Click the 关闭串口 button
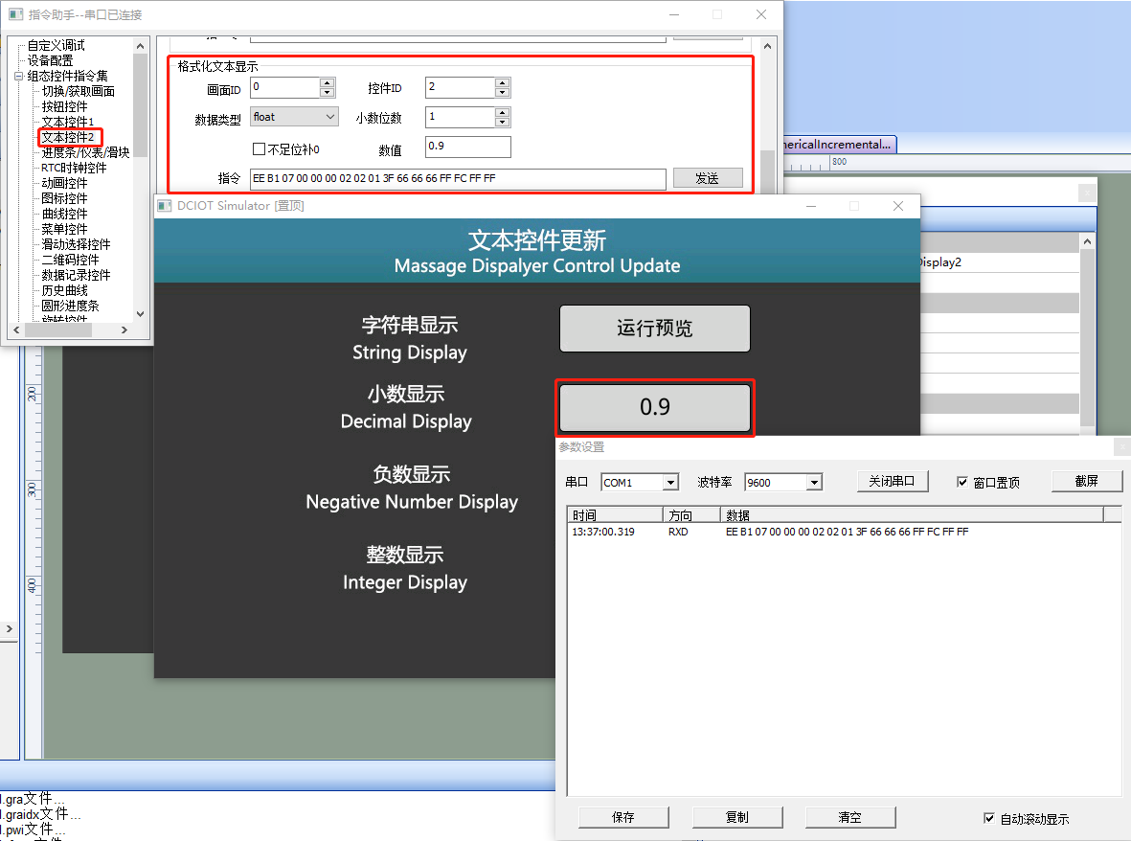The image size is (1131, 841). click(893, 481)
